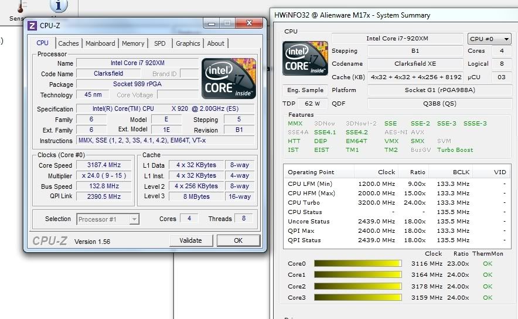Click the L1 Data 4 x 32 KBytes cell
Viewport: 518px width, 319px height.
coord(196,165)
